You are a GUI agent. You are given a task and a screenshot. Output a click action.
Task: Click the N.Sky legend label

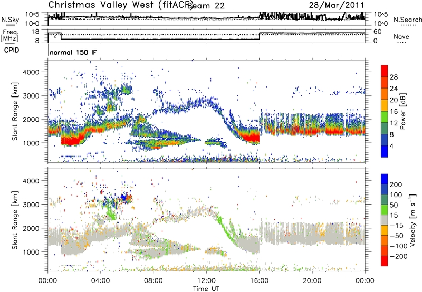10,20
